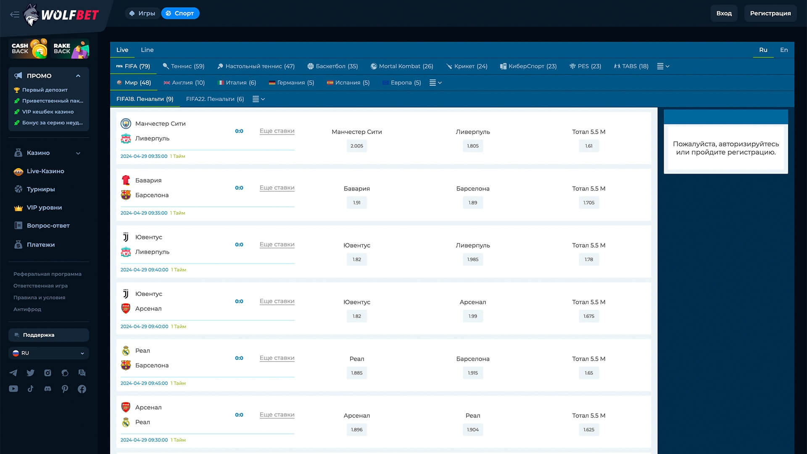Switch to Игры mode
807x454 pixels.
point(142,13)
